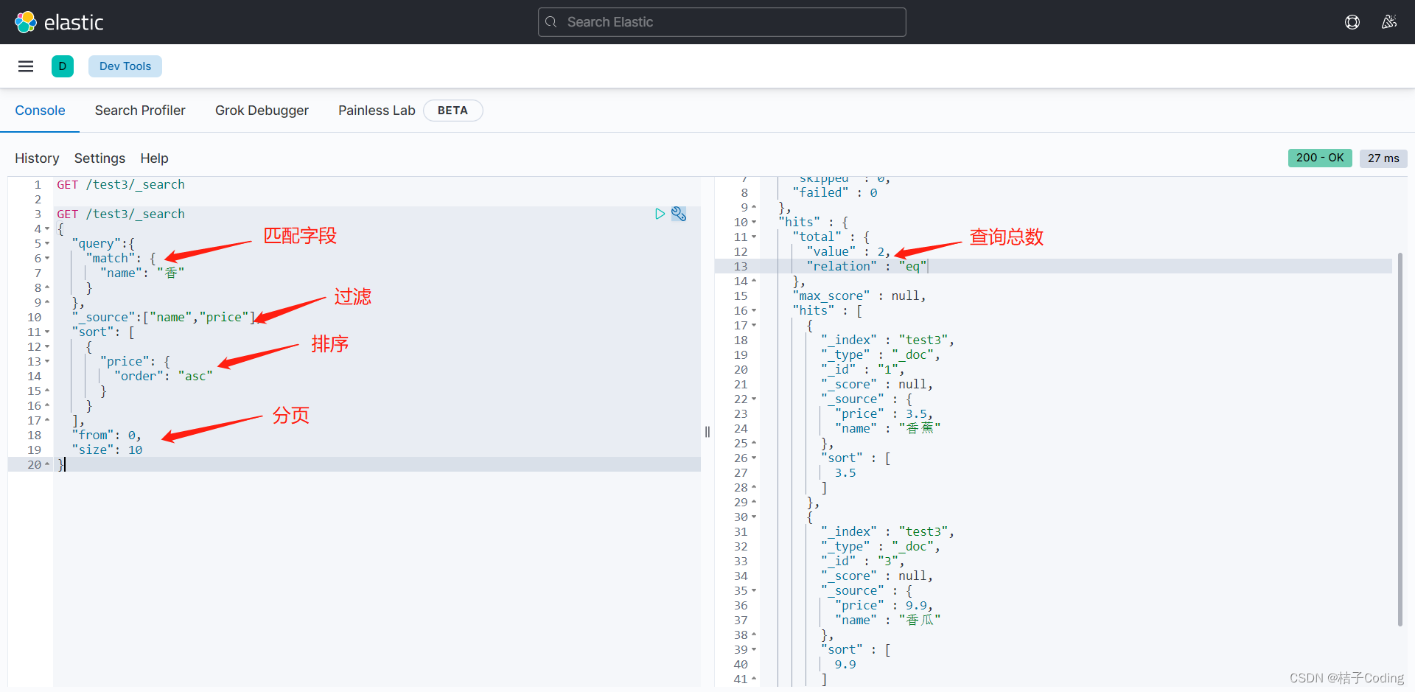Switch to the Console tab

click(40, 111)
